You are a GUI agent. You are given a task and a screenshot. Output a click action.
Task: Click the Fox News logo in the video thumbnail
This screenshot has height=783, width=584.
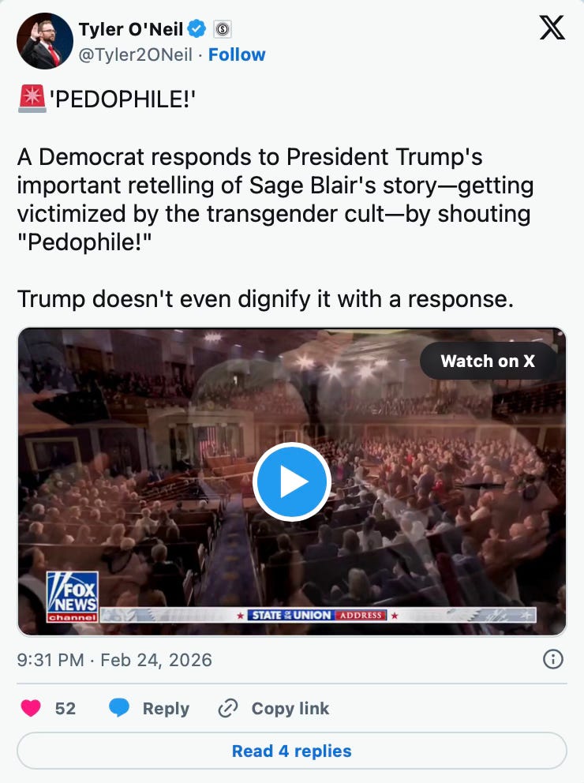73,596
